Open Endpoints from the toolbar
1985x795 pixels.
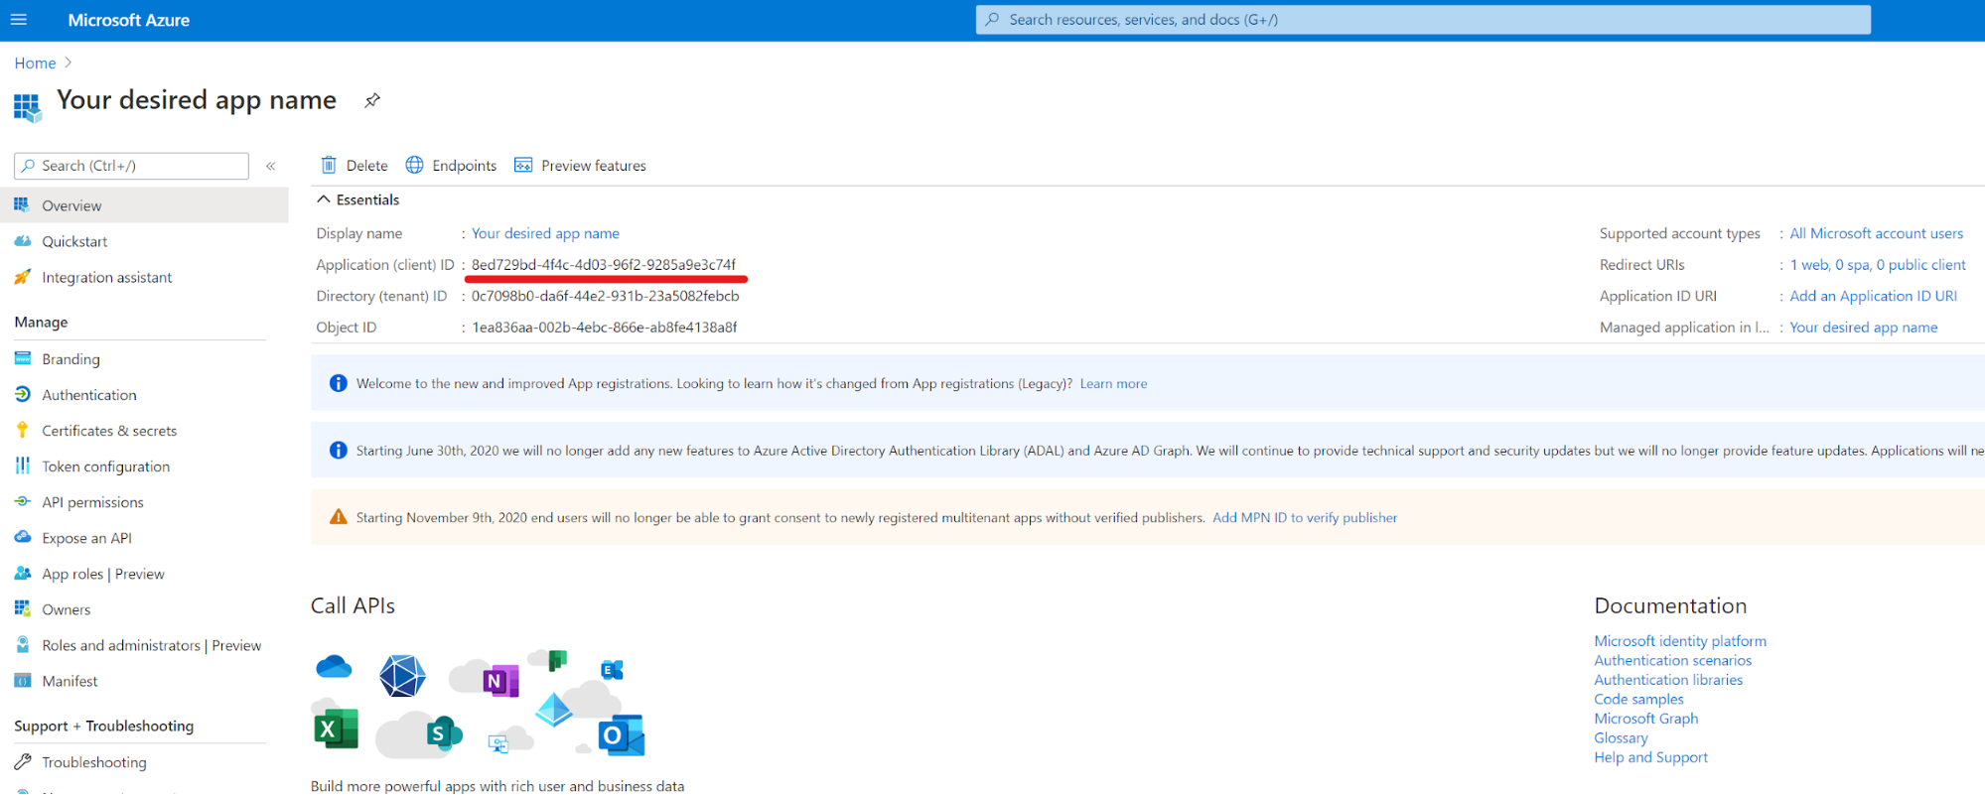[452, 165]
